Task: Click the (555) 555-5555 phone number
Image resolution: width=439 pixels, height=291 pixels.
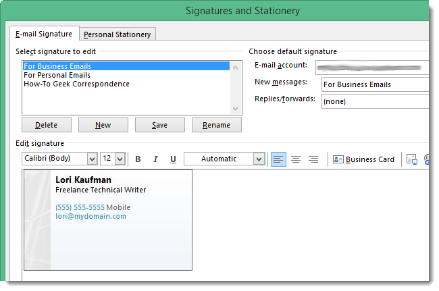Action: (80, 207)
